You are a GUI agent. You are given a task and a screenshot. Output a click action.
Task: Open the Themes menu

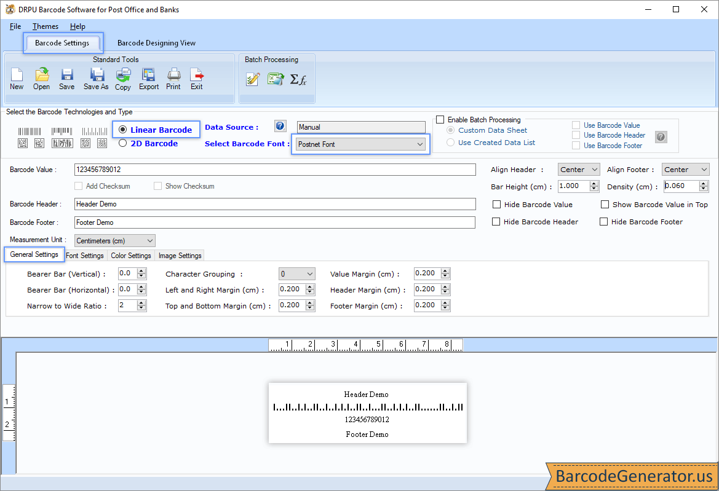(x=46, y=26)
